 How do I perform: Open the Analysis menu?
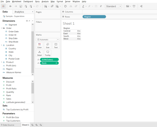(45, 1)
